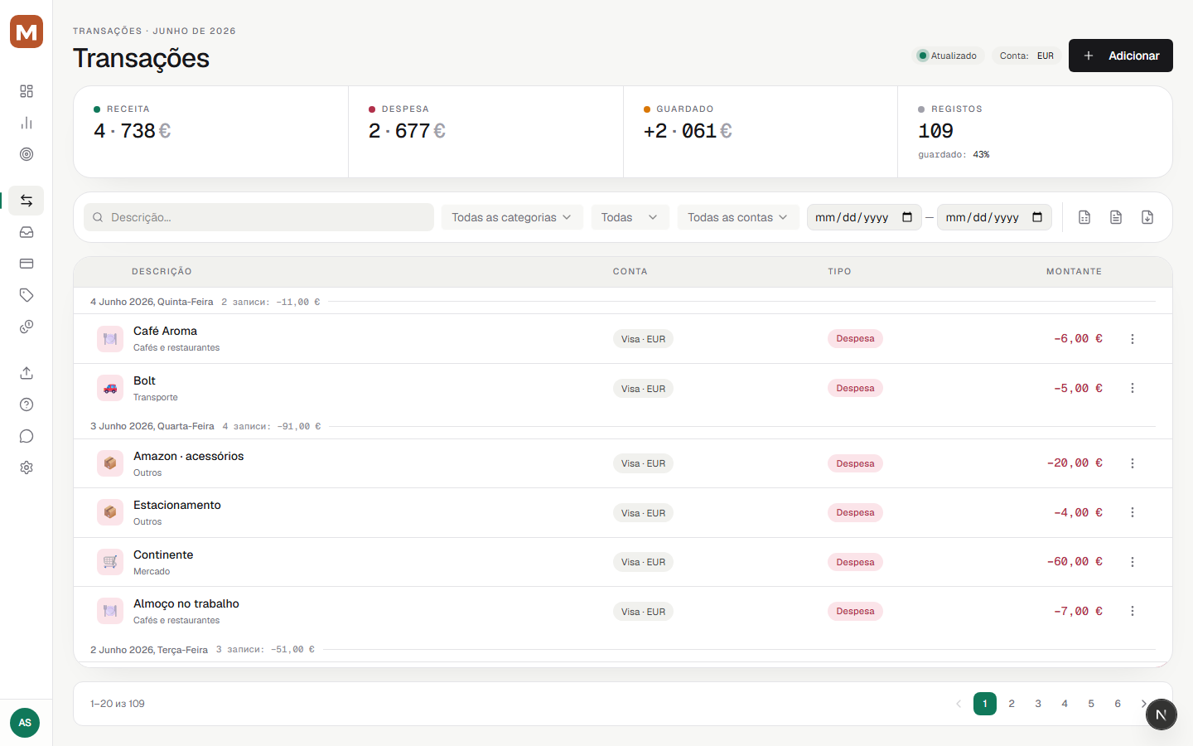Open row menu for Continente

[1133, 562]
